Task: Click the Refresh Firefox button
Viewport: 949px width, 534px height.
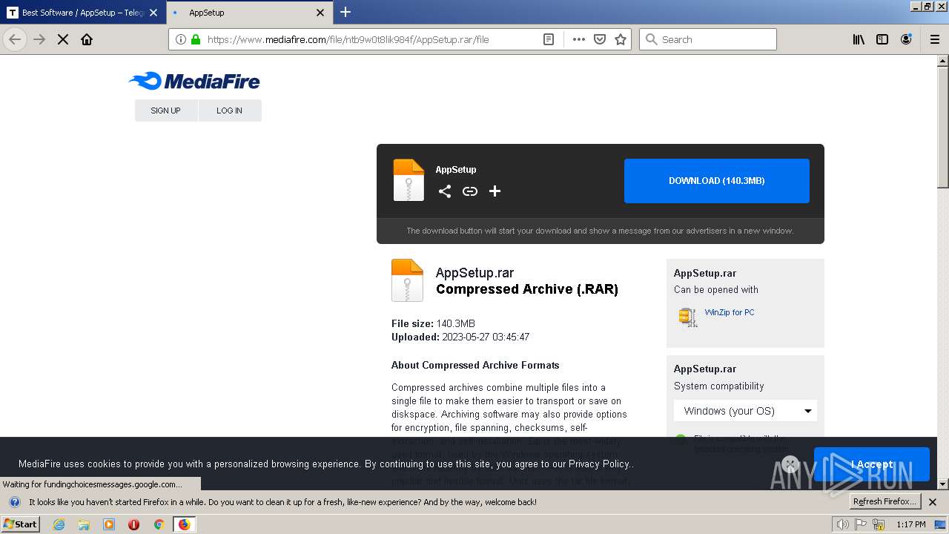Action: click(885, 501)
